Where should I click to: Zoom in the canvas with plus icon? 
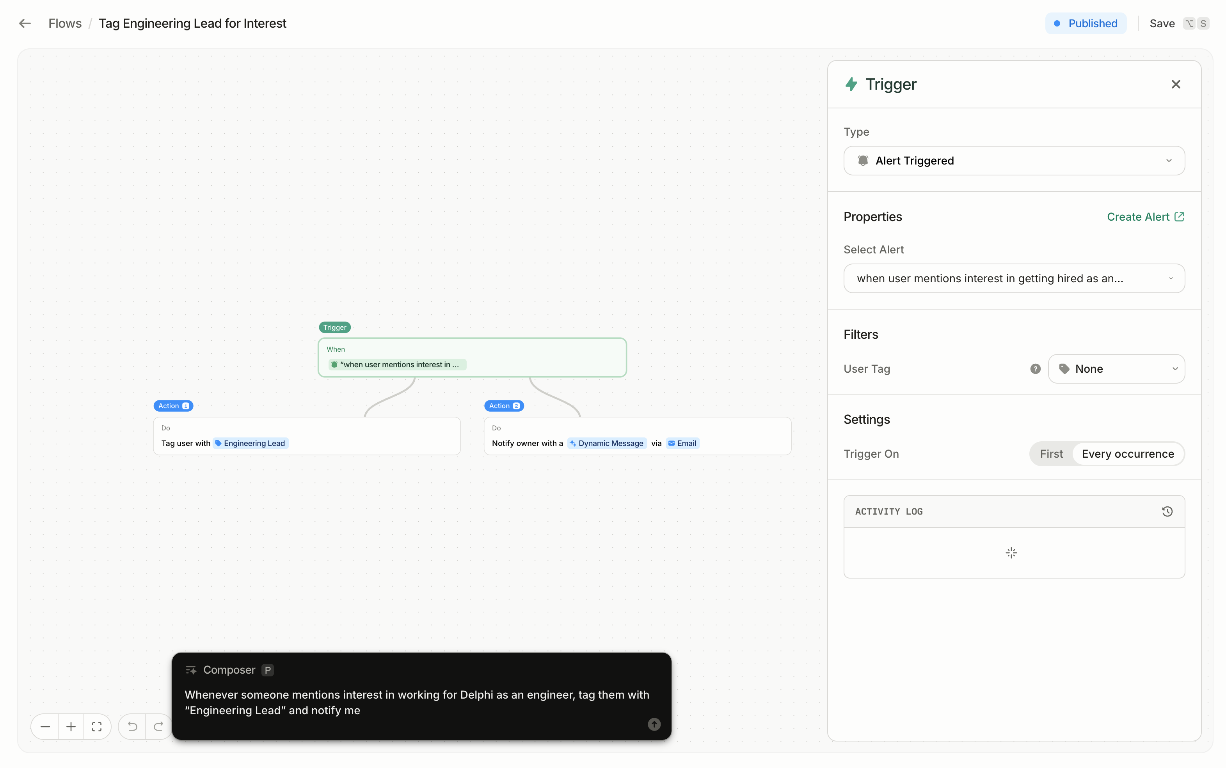[x=71, y=726]
